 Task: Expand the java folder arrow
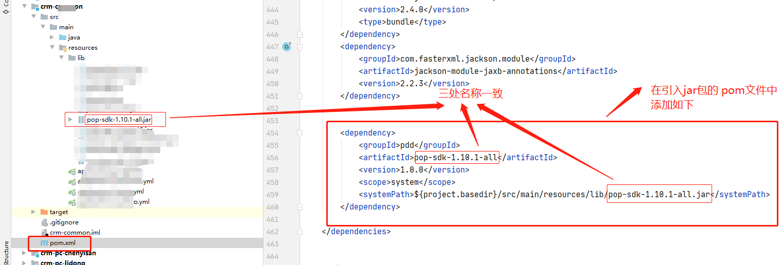(52, 37)
